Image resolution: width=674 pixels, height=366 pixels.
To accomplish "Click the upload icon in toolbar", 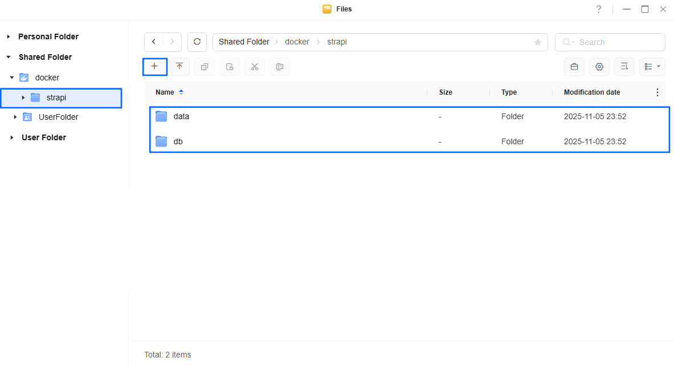I will [x=179, y=67].
